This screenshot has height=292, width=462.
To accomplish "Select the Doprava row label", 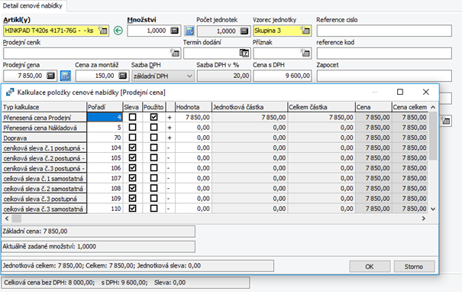I will click(x=44, y=138).
